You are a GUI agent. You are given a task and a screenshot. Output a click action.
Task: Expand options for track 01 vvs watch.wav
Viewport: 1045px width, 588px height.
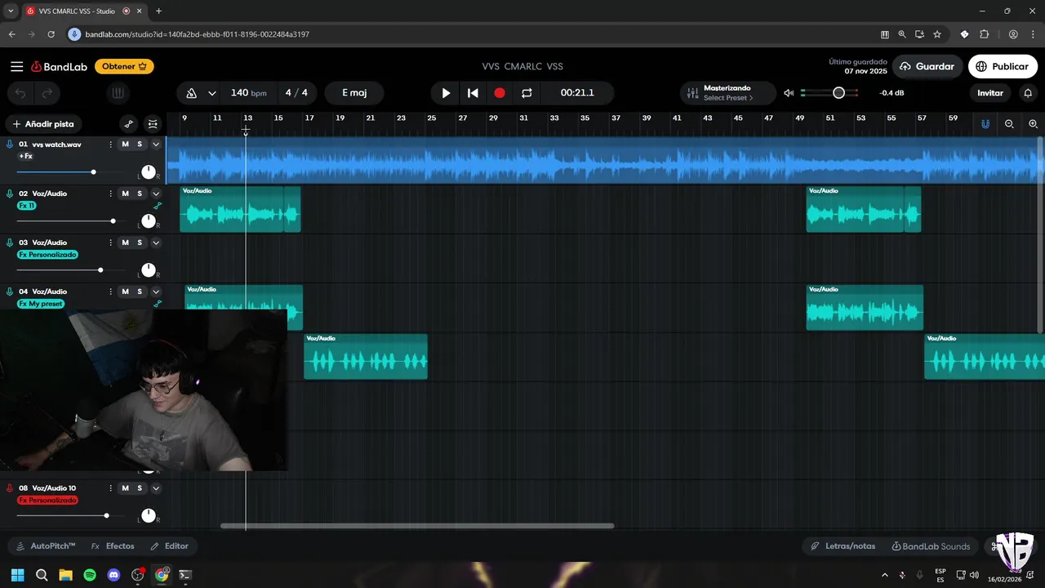click(156, 145)
